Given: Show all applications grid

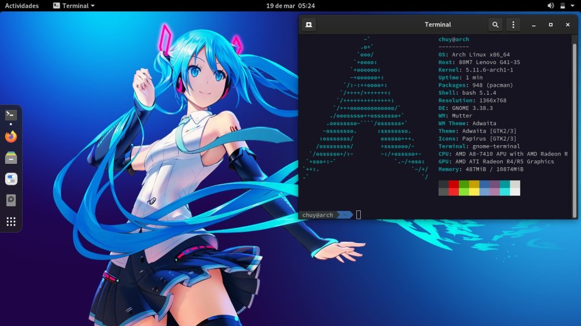Looking at the screenshot, I should [x=11, y=221].
